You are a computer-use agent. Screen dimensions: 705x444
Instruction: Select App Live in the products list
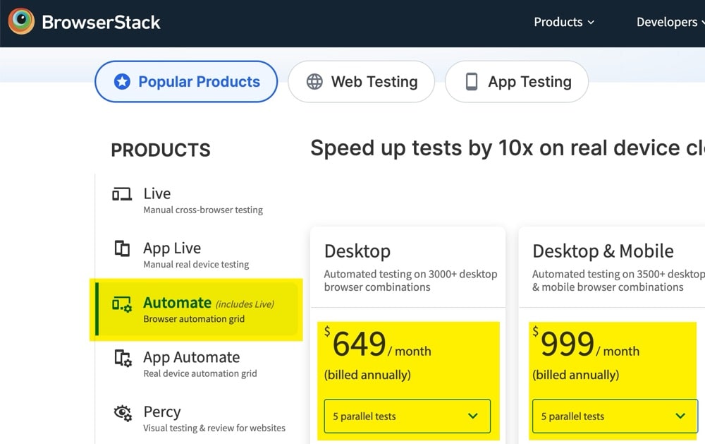coord(197,255)
